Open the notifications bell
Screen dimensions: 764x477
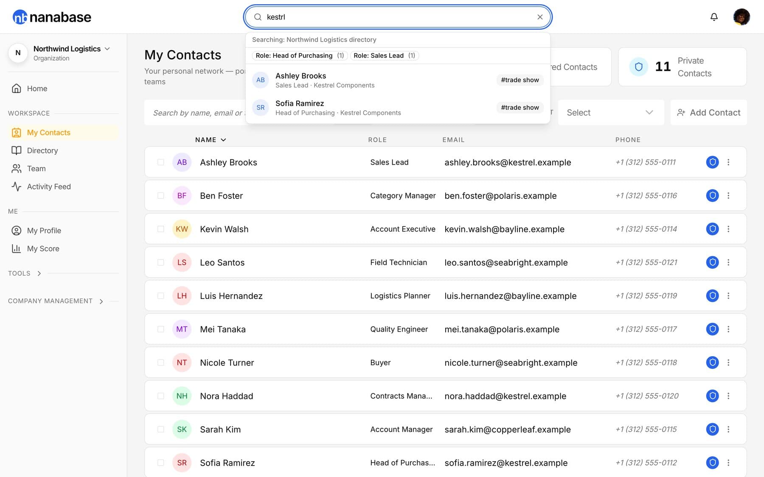[714, 17]
